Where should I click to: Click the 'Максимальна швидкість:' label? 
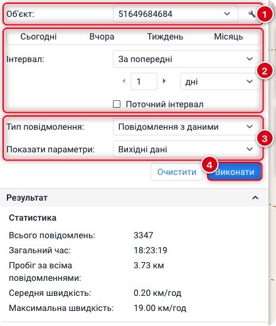coord(61,308)
